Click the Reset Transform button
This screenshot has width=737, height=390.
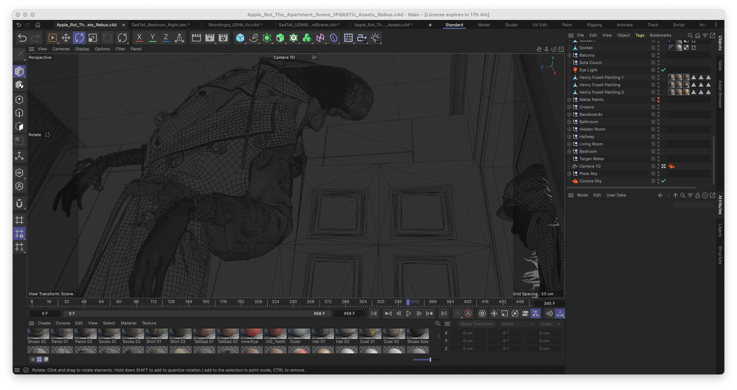click(476, 324)
